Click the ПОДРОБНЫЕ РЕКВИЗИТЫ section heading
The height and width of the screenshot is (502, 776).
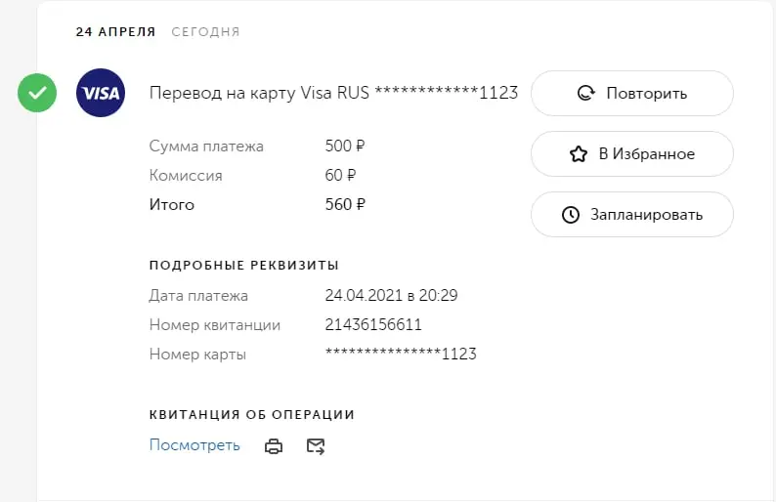(244, 265)
